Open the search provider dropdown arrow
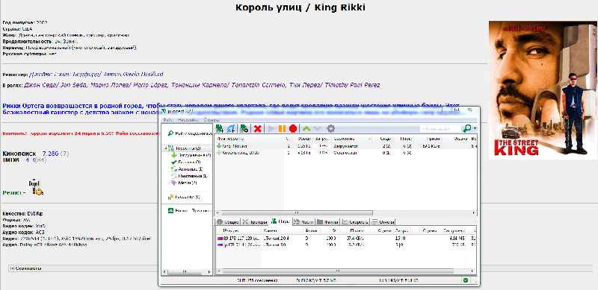 (475, 129)
